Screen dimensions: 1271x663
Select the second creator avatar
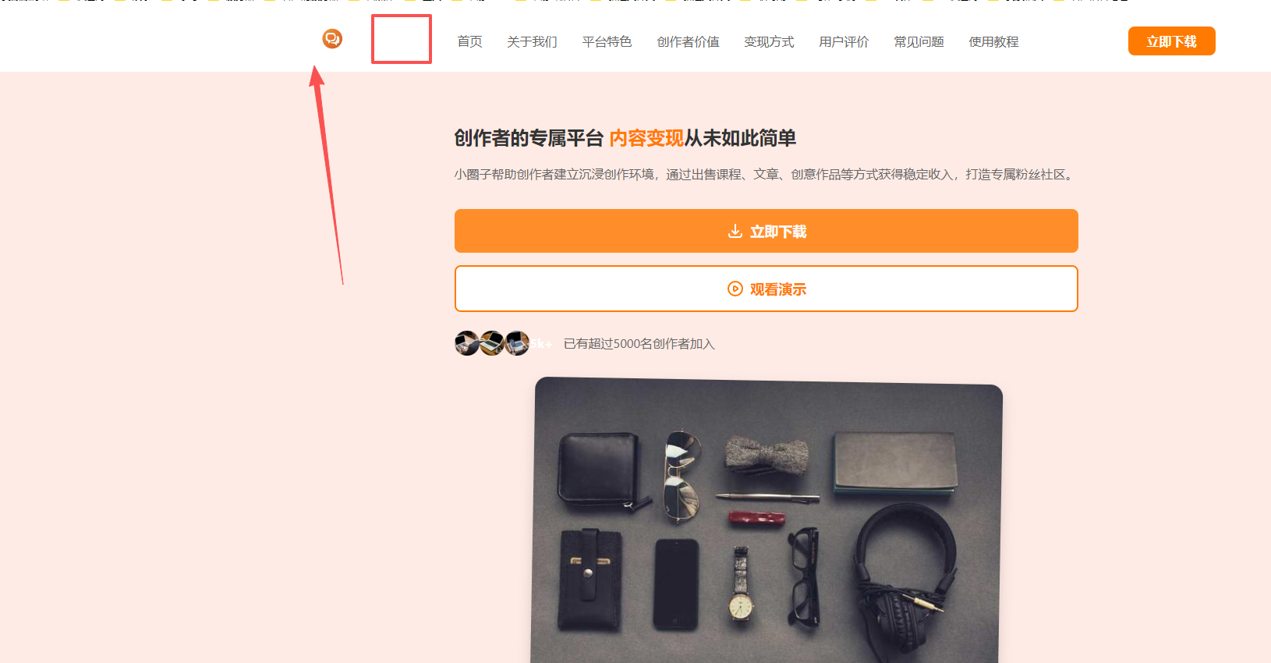click(x=492, y=343)
